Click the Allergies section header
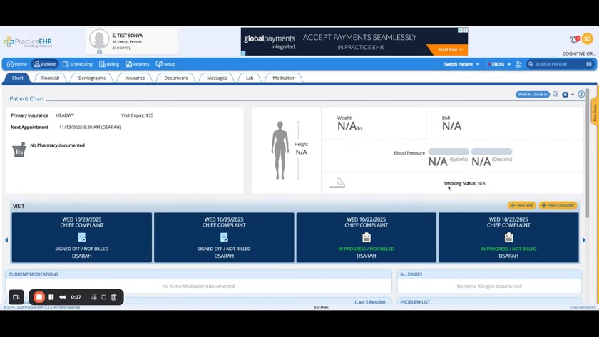 point(411,274)
